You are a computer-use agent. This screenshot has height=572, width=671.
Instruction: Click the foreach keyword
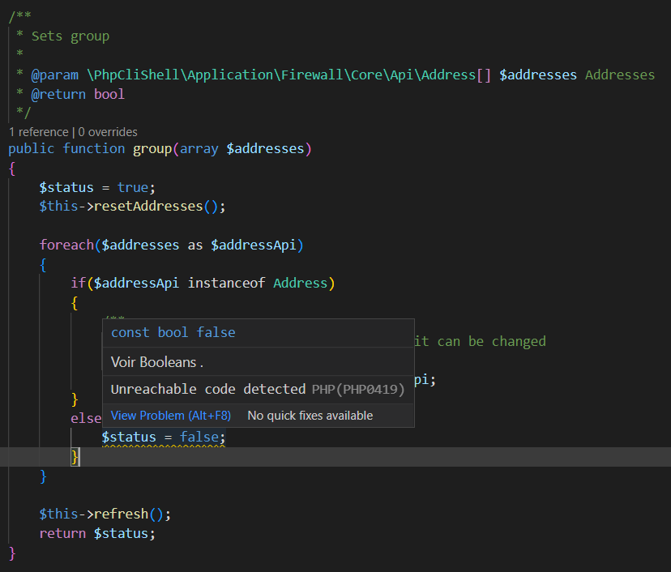point(63,245)
